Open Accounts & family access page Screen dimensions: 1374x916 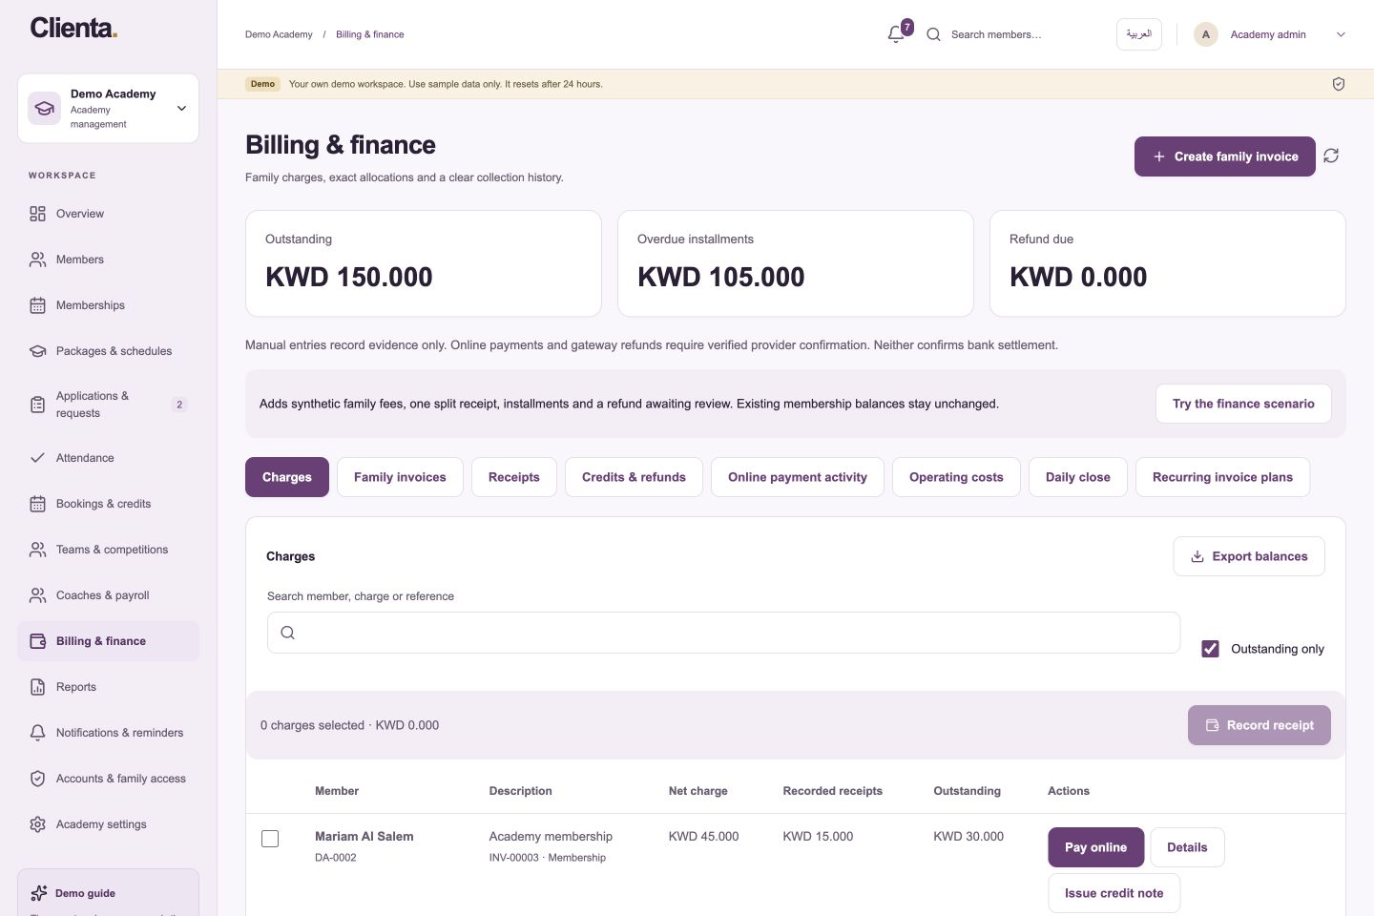[108, 779]
